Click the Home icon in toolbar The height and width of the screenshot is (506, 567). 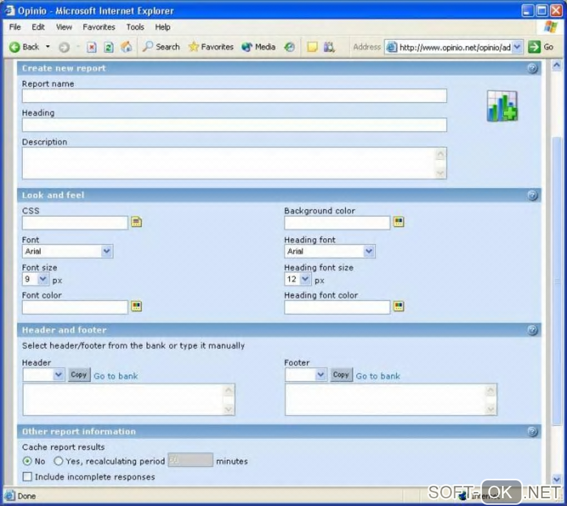[x=126, y=47]
